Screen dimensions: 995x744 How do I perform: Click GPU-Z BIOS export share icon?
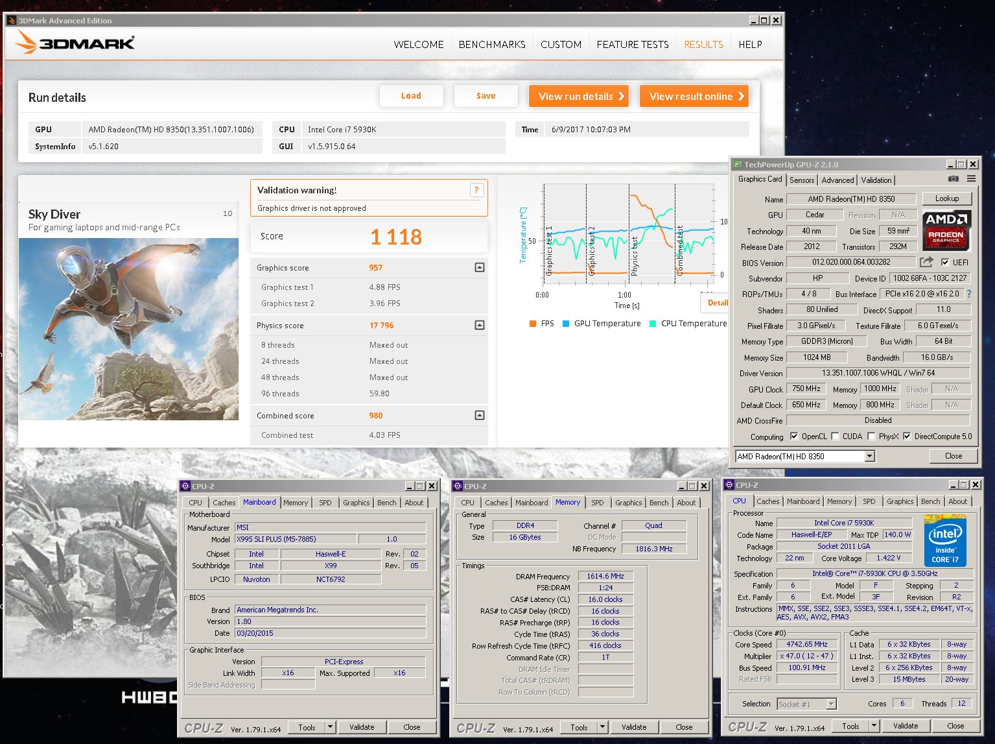click(927, 262)
